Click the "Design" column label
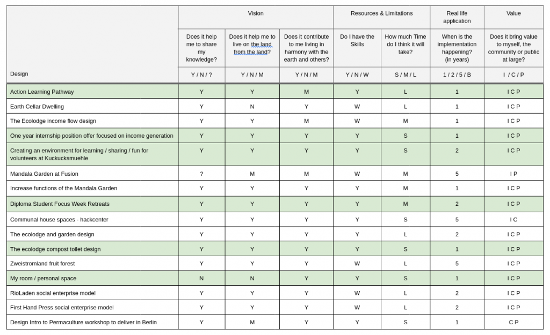 (19, 74)
